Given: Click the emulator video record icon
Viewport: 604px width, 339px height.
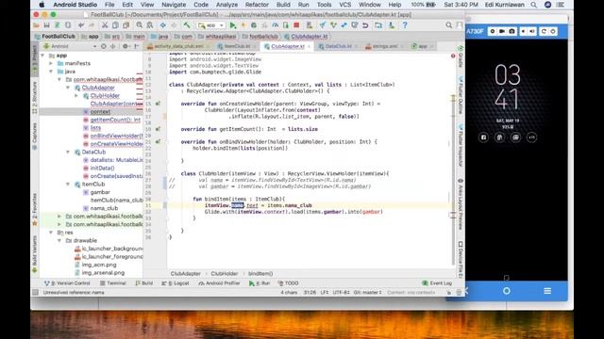Looking at the screenshot, I should tap(502, 31).
